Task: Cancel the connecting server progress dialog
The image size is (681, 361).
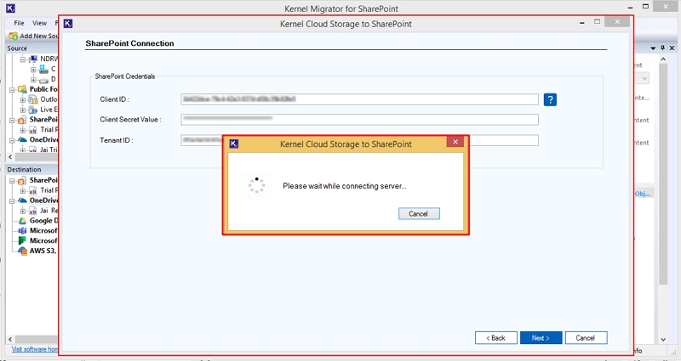Action: tap(419, 214)
